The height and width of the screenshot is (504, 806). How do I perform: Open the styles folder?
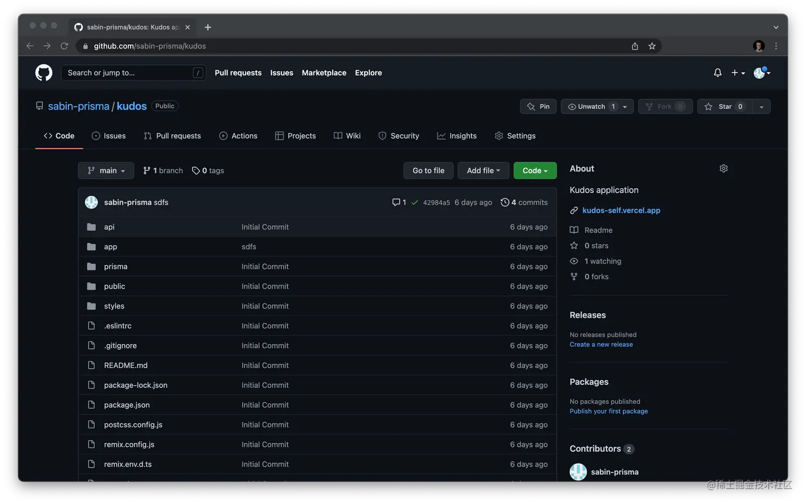point(114,306)
